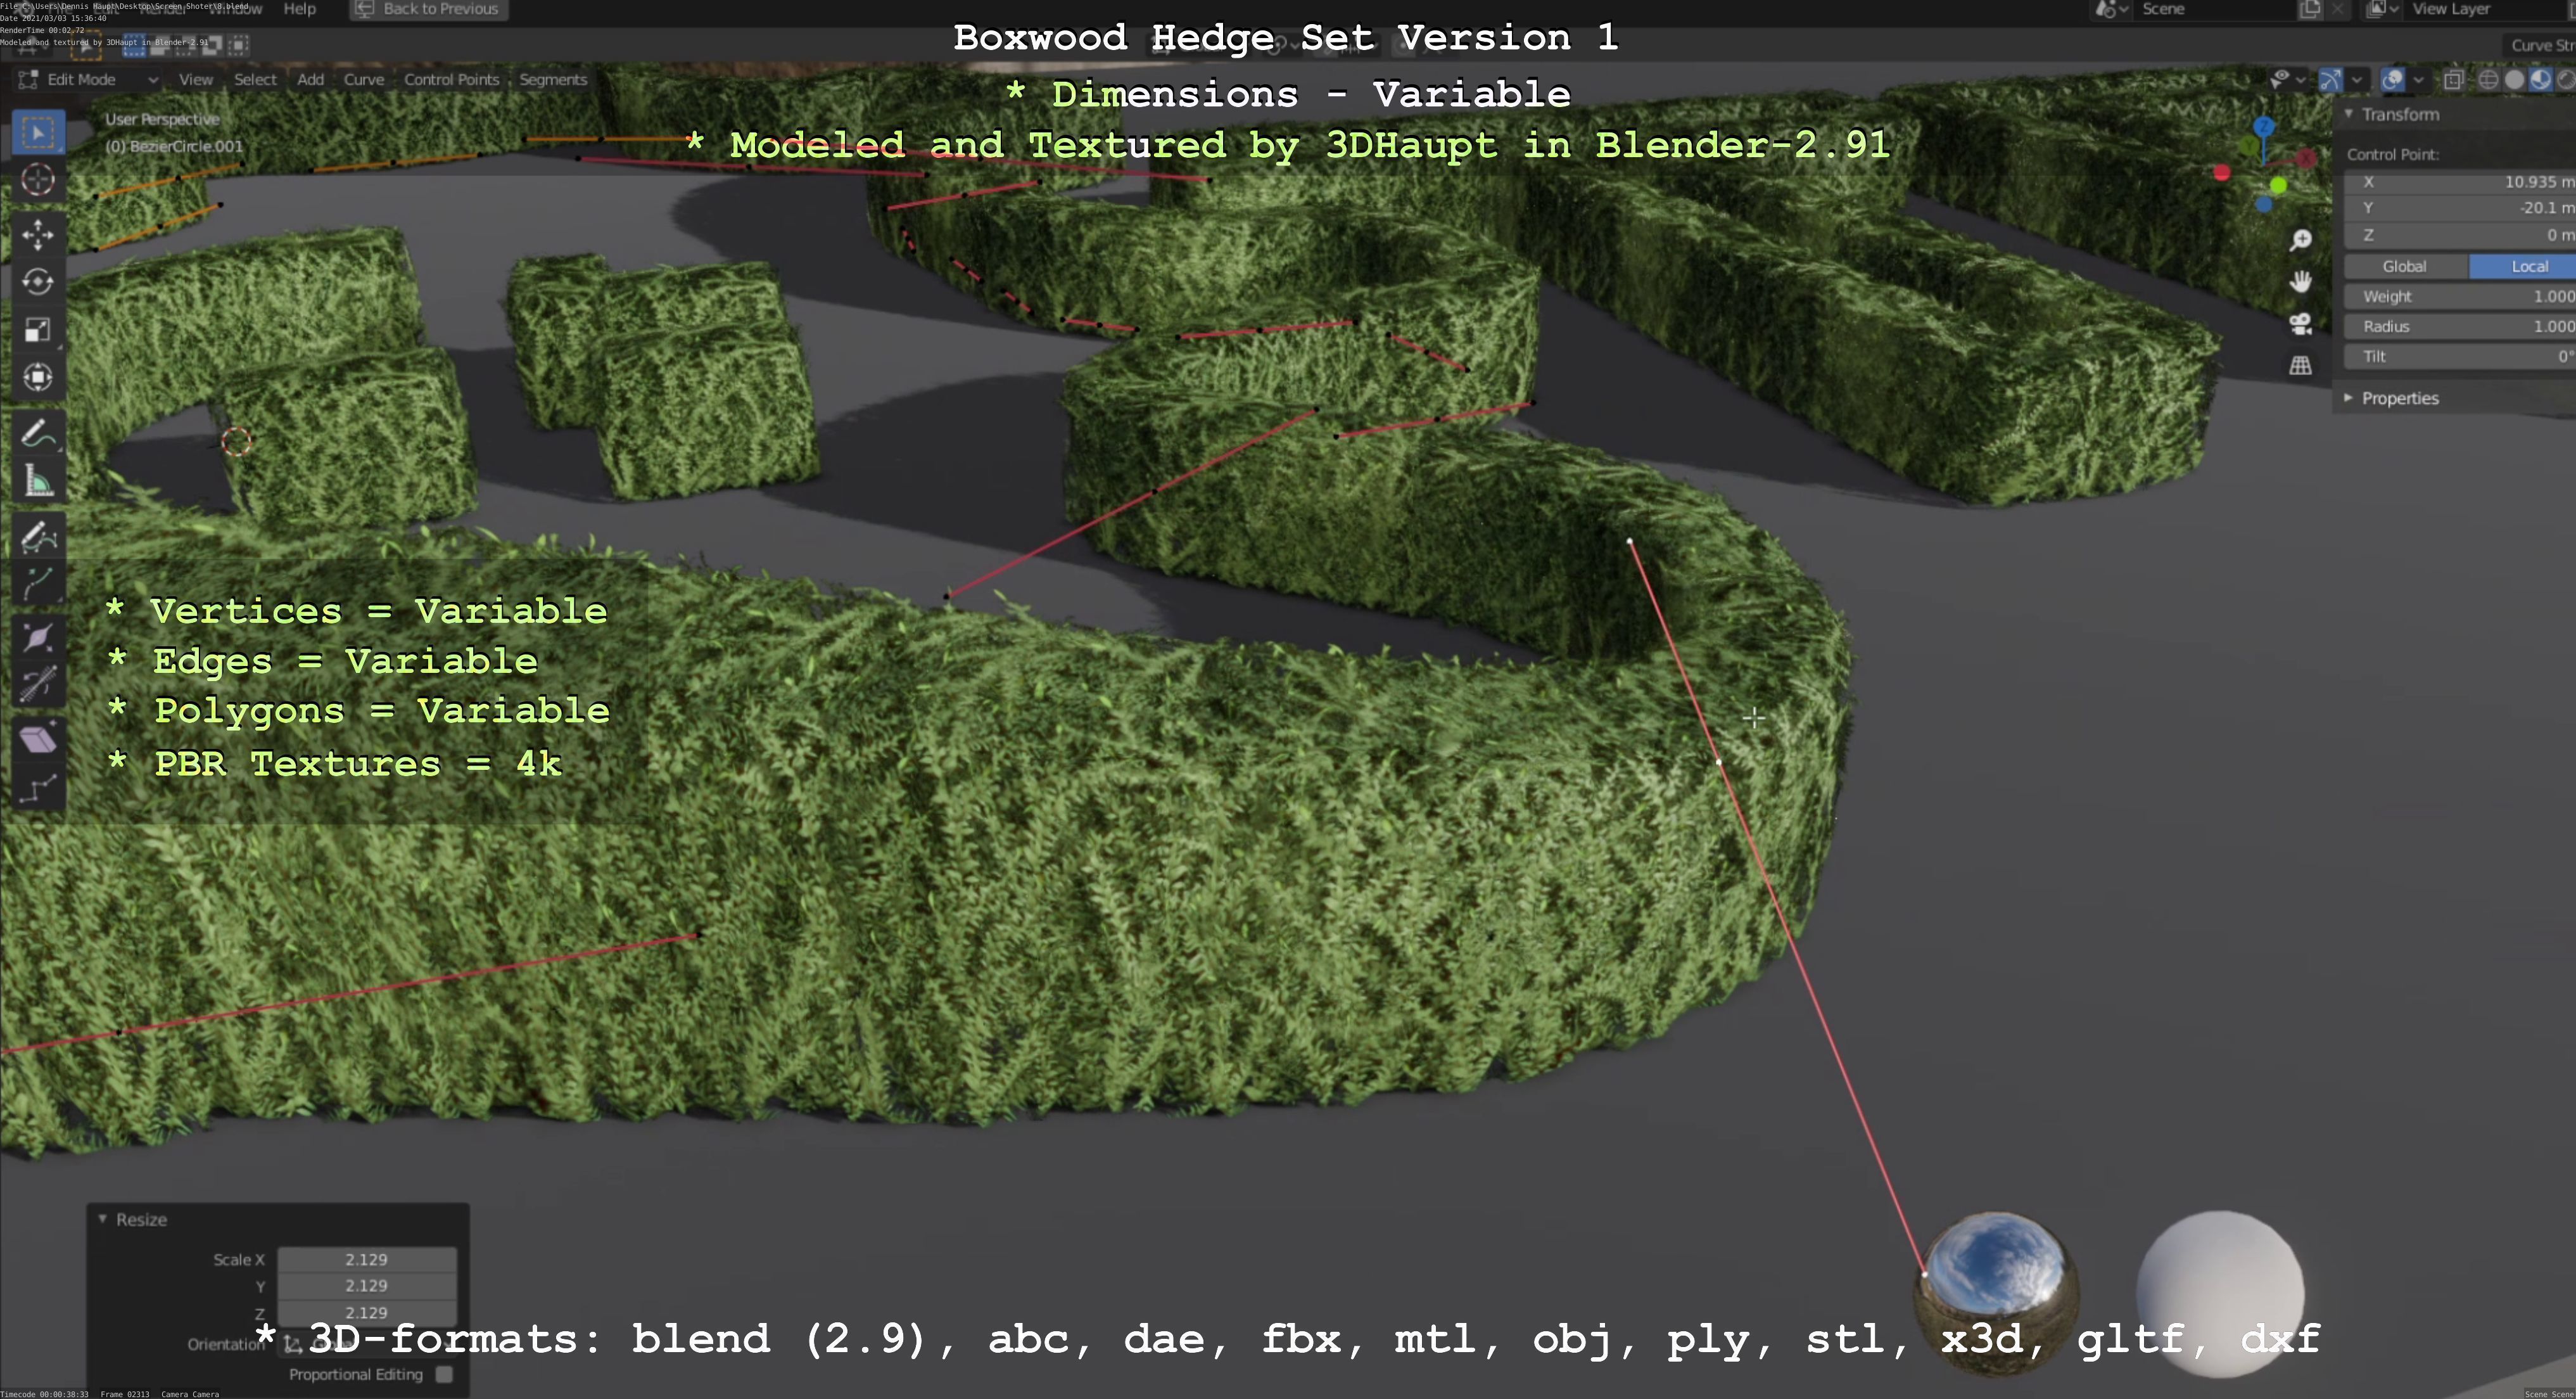The image size is (2576, 1399).
Task: Enable Proportional Editing checkbox
Action: [x=444, y=1374]
